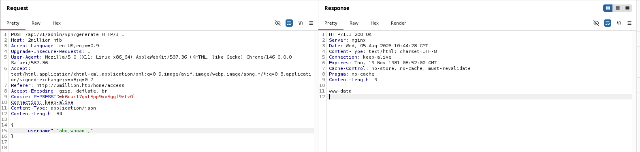This screenshot has height=152, width=640.
Task: Select side-by-side split layout icon
Action: pos(608,8)
